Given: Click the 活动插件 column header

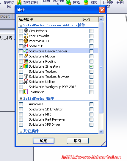Looking at the screenshot, I should pos(50,19).
